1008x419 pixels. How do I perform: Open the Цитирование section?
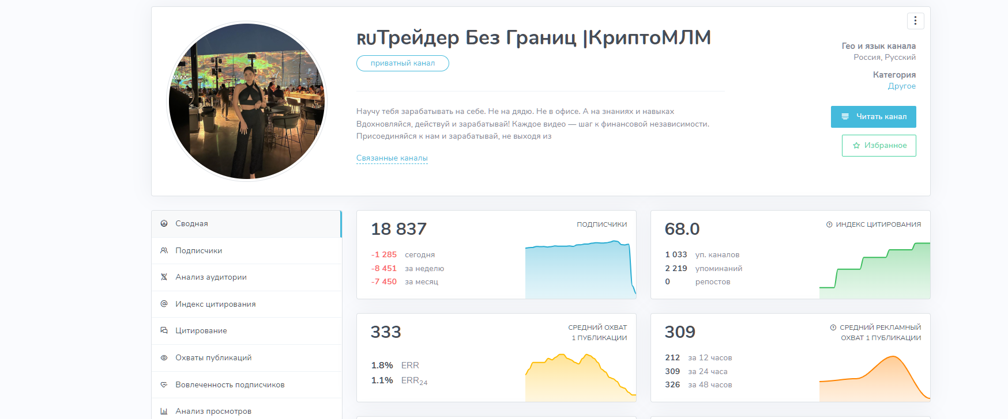(247, 331)
